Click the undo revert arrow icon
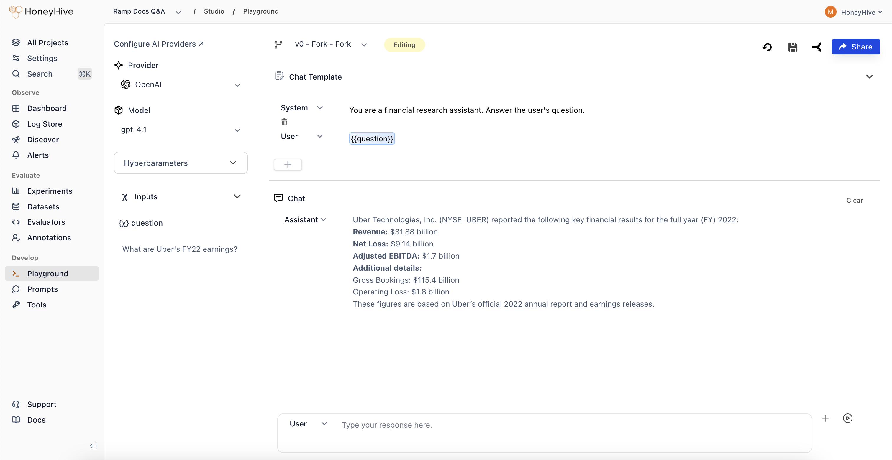Viewport: 892px width, 460px height. coord(767,47)
